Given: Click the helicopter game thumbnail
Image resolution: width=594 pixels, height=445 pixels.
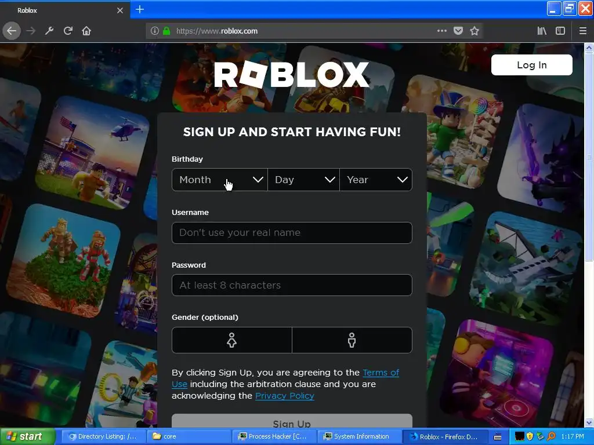Looking at the screenshot, I should 92,152.
